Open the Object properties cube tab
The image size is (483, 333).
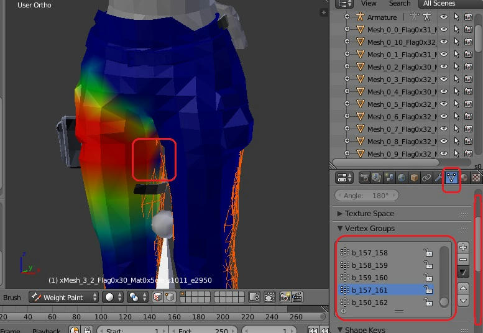(414, 178)
